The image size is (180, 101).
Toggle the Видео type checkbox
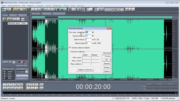click(x=4, y=76)
